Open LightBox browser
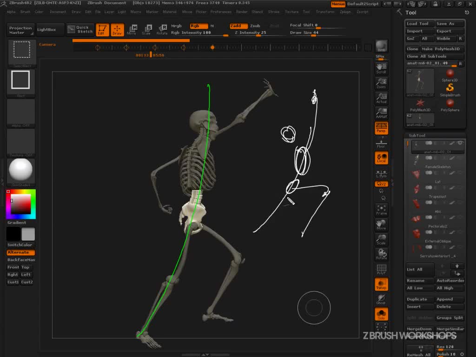 [50, 29]
